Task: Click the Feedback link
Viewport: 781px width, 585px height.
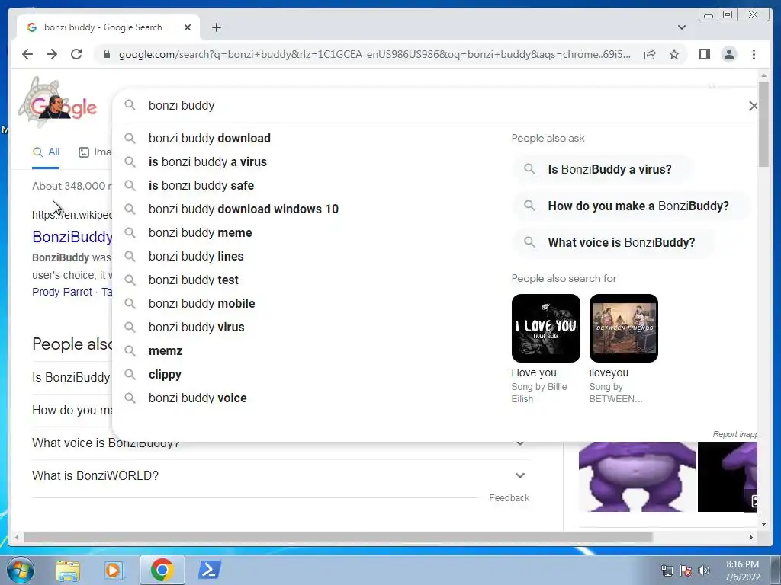Action: (x=509, y=498)
